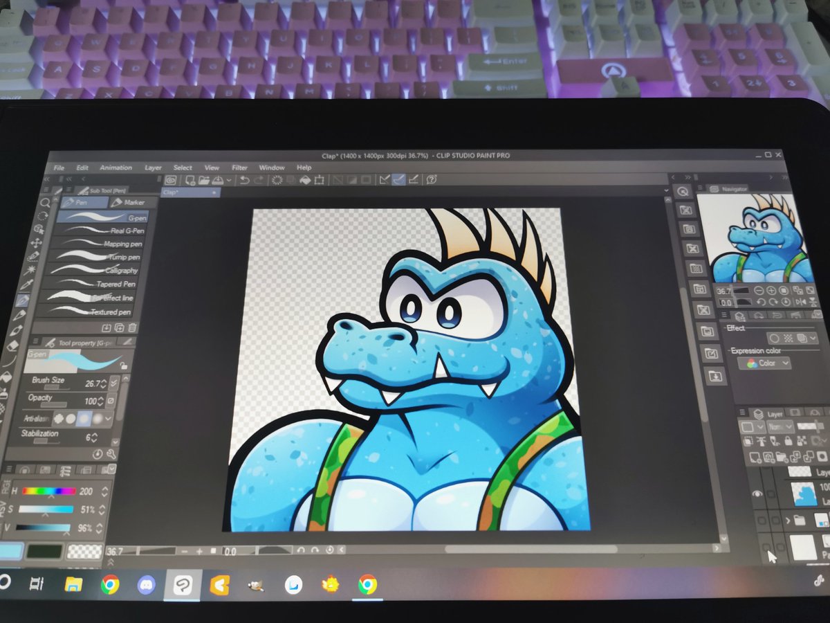Click the Open file folder icon
830x623 pixels.
[x=204, y=180]
